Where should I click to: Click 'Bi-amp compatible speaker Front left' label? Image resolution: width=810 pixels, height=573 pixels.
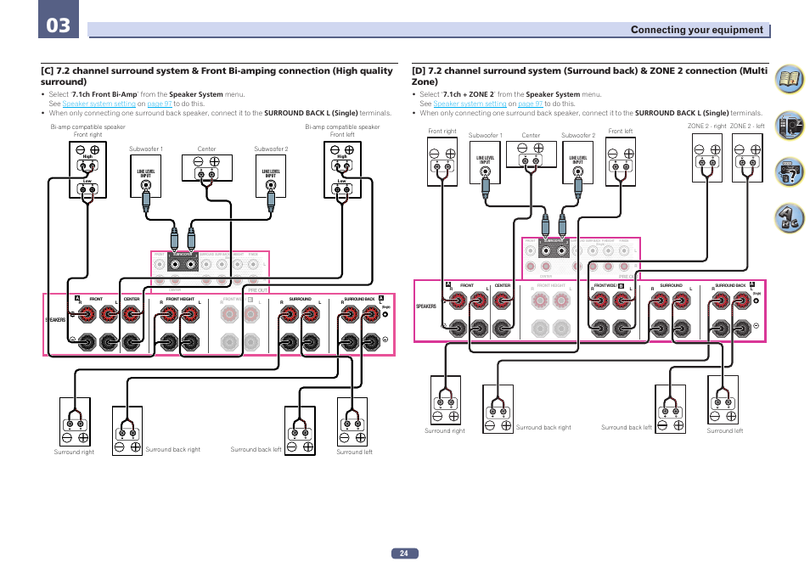342,131
